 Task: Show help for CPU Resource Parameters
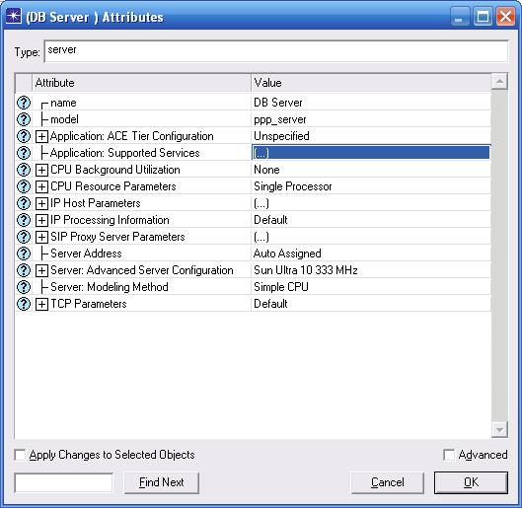point(24,186)
